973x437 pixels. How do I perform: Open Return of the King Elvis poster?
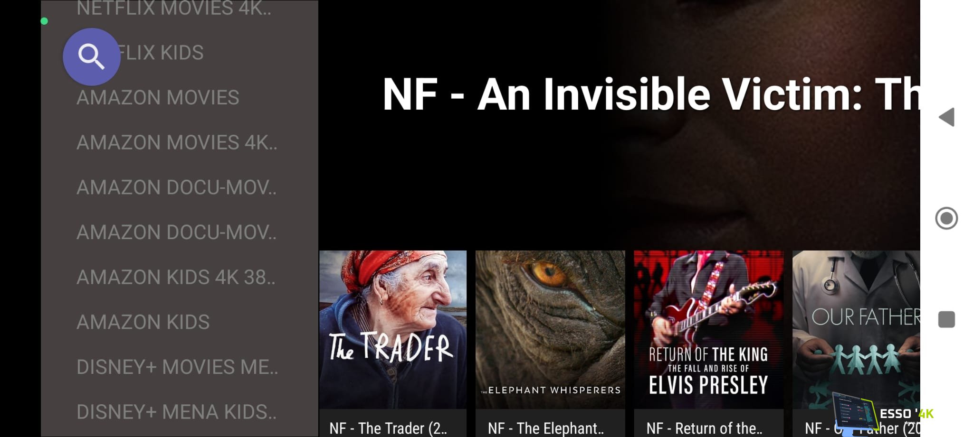click(x=709, y=330)
